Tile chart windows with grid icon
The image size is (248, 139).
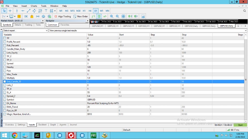(123, 17)
